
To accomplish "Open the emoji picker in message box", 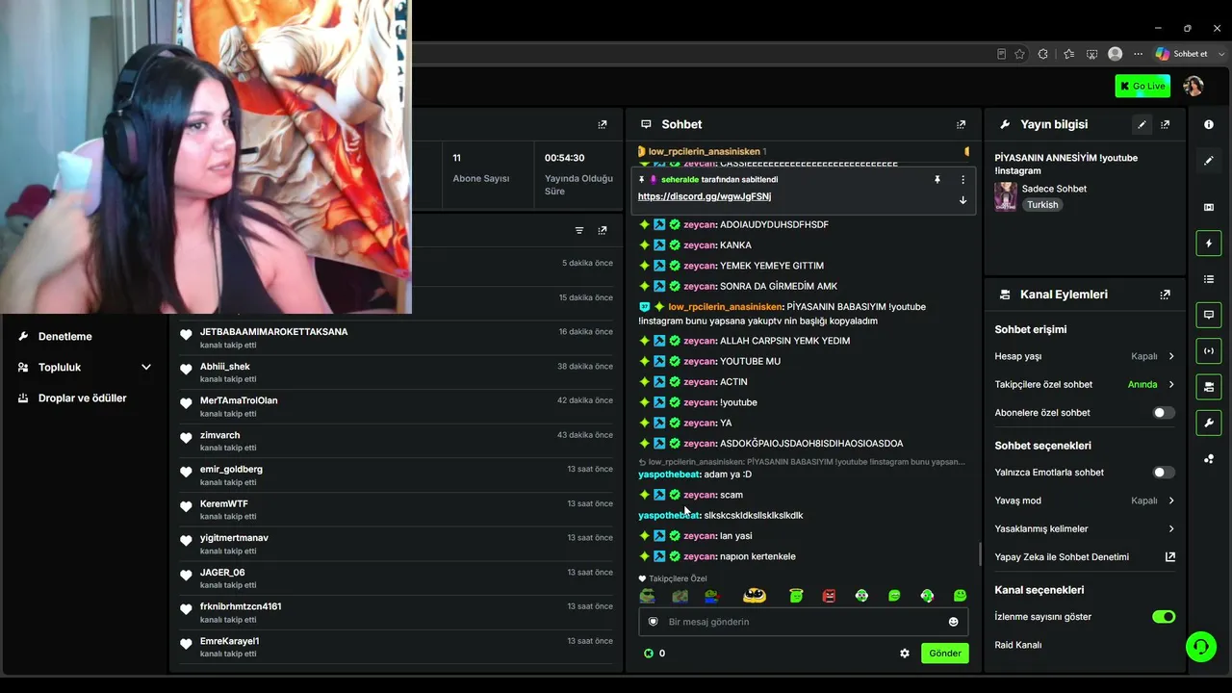I will pyautogui.click(x=954, y=622).
